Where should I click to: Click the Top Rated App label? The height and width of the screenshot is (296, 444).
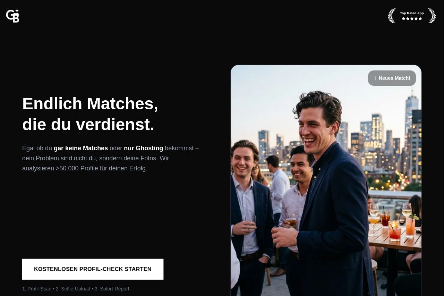(x=412, y=13)
